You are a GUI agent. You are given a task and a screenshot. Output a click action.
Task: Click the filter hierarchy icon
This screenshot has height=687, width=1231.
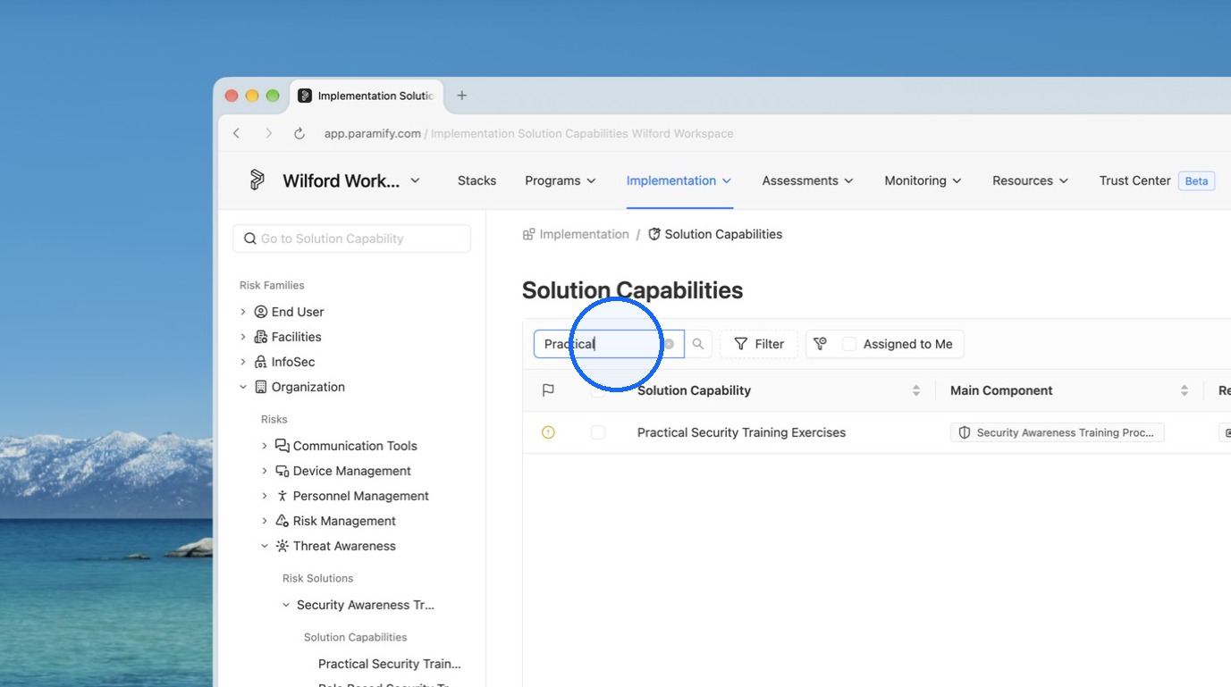point(820,344)
